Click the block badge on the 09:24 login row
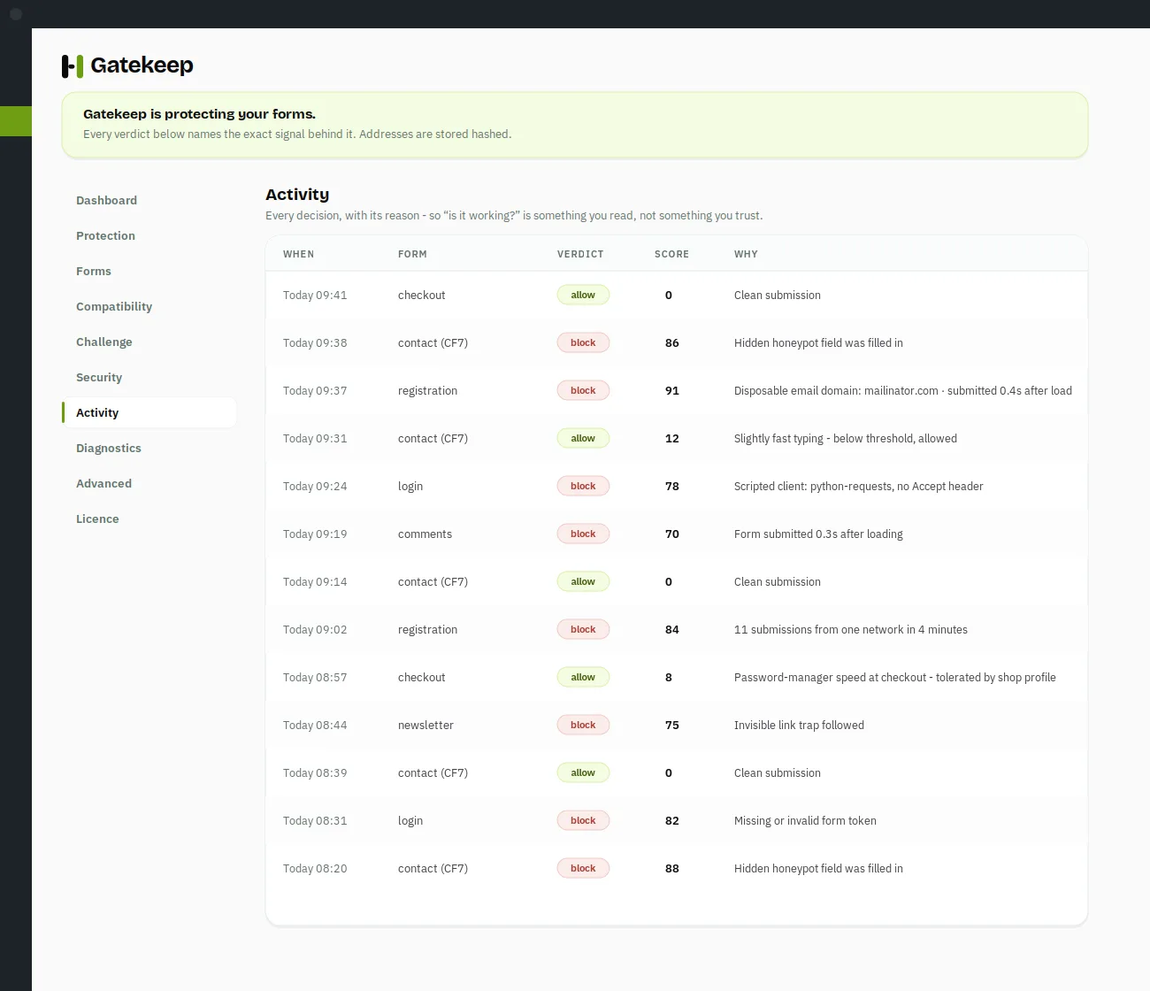Image resolution: width=1150 pixels, height=991 pixels. coord(583,487)
